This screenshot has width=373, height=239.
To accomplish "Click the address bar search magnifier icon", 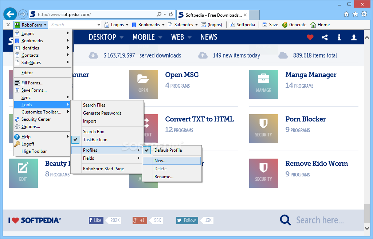I will click(159, 15).
